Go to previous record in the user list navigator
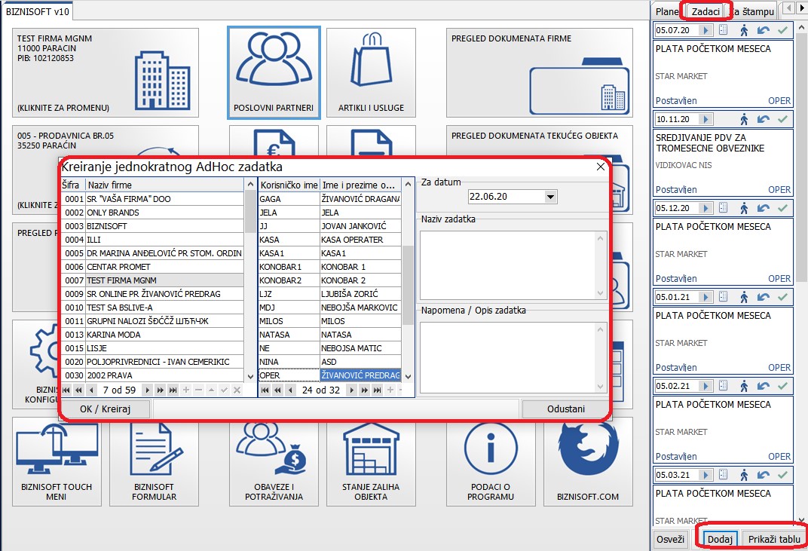The image size is (808, 551). tap(291, 390)
